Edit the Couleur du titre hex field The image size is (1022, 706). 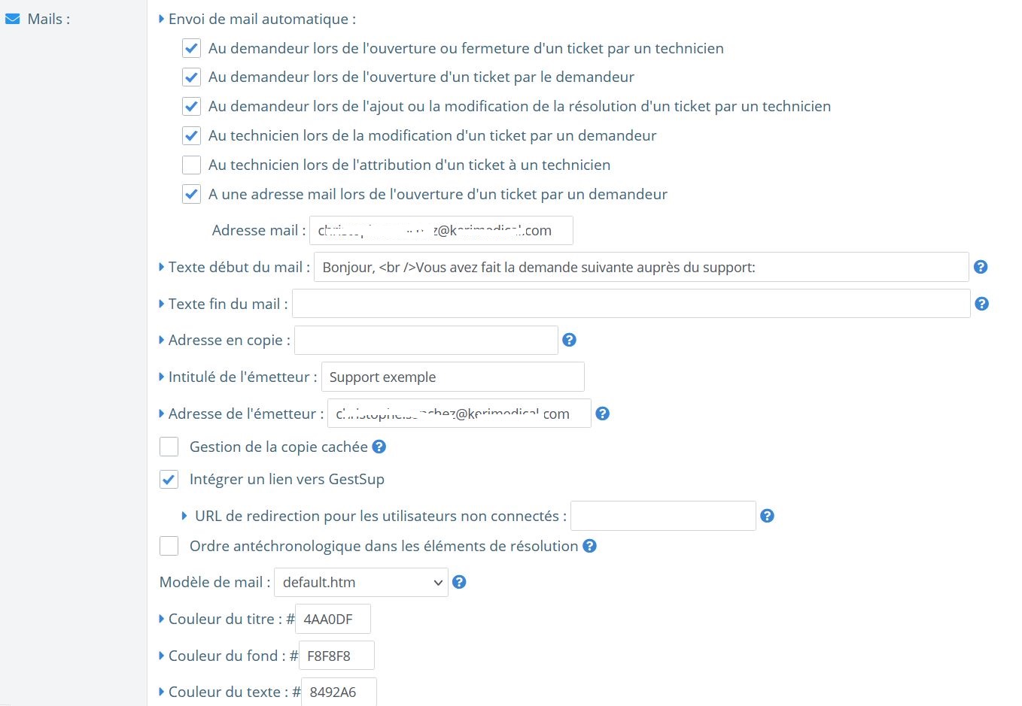coord(333,619)
